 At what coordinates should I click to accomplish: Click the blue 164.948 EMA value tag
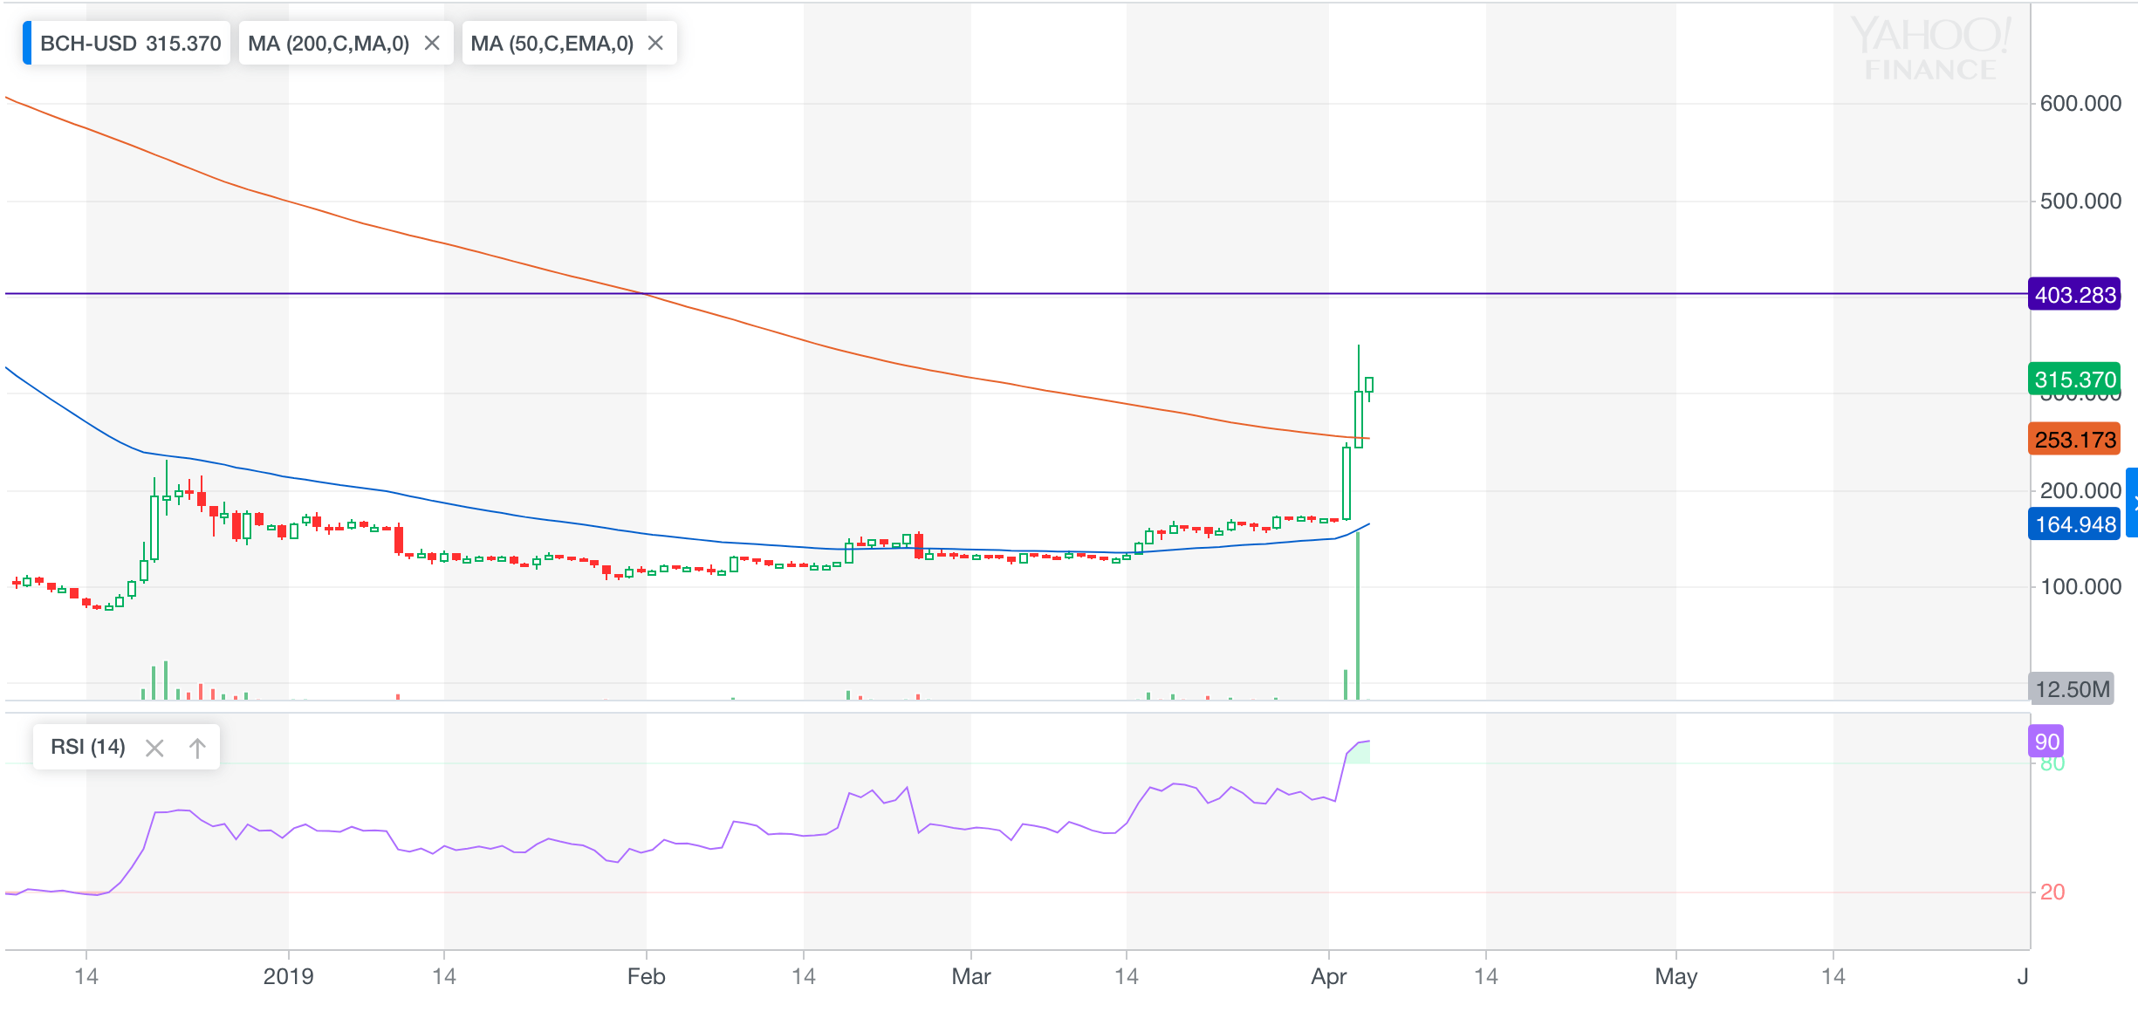2074,524
